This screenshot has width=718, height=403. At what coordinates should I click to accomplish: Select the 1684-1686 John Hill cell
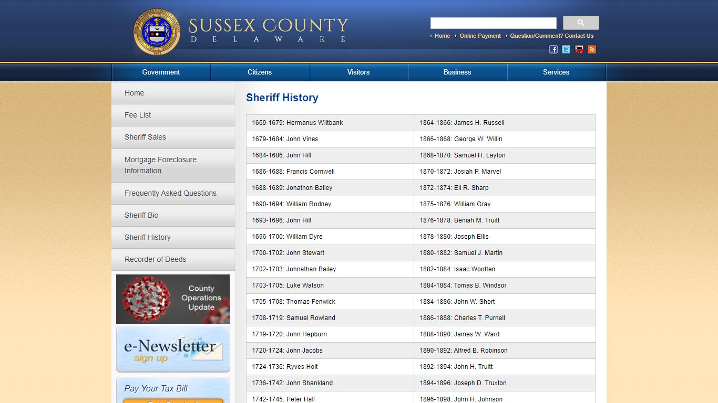click(x=330, y=155)
